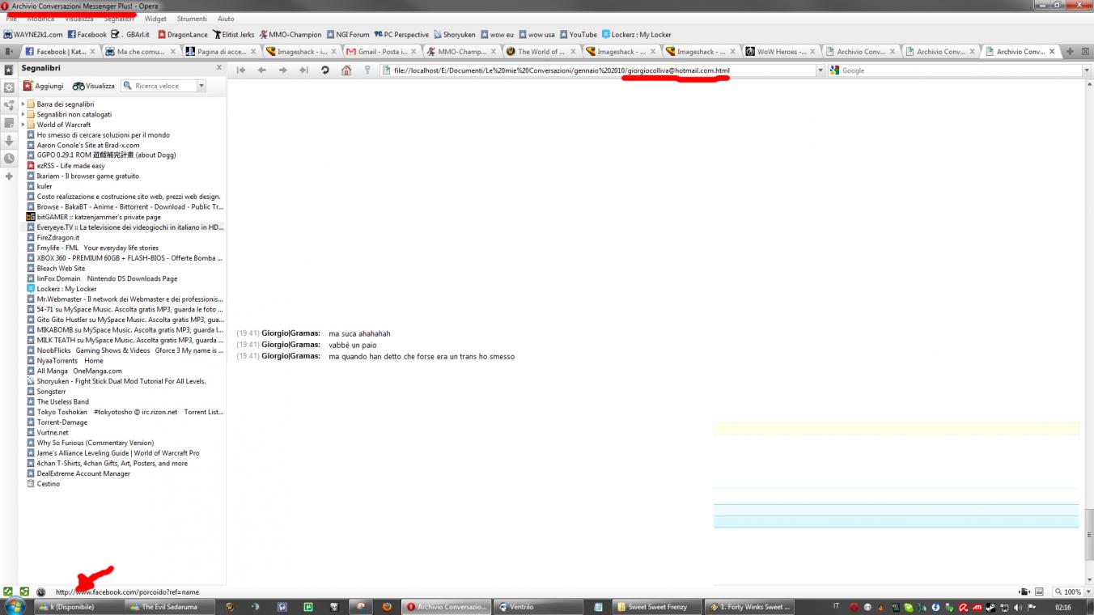The width and height of the screenshot is (1094, 615).
Task: Switch to the WoW Heroes tab
Action: click(x=781, y=52)
